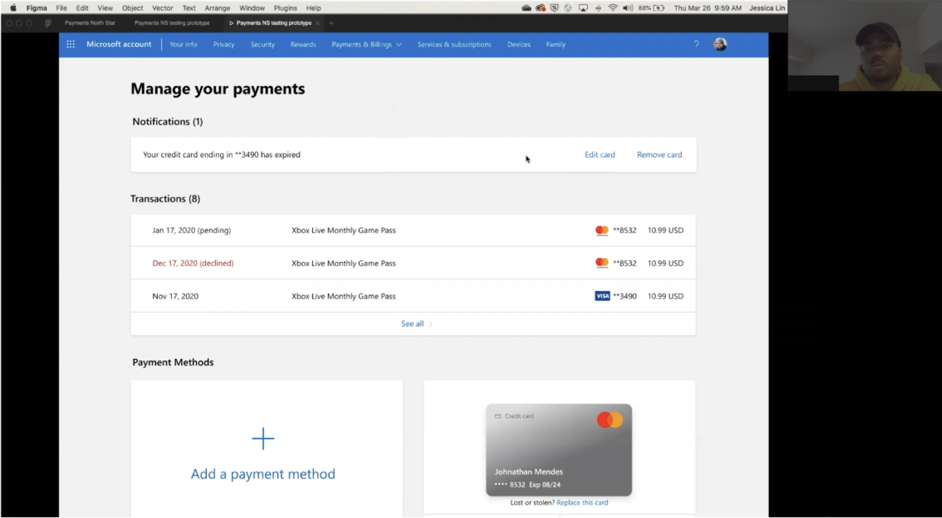Click the expired card notification text
Image resolution: width=942 pixels, height=518 pixels.
221,155
